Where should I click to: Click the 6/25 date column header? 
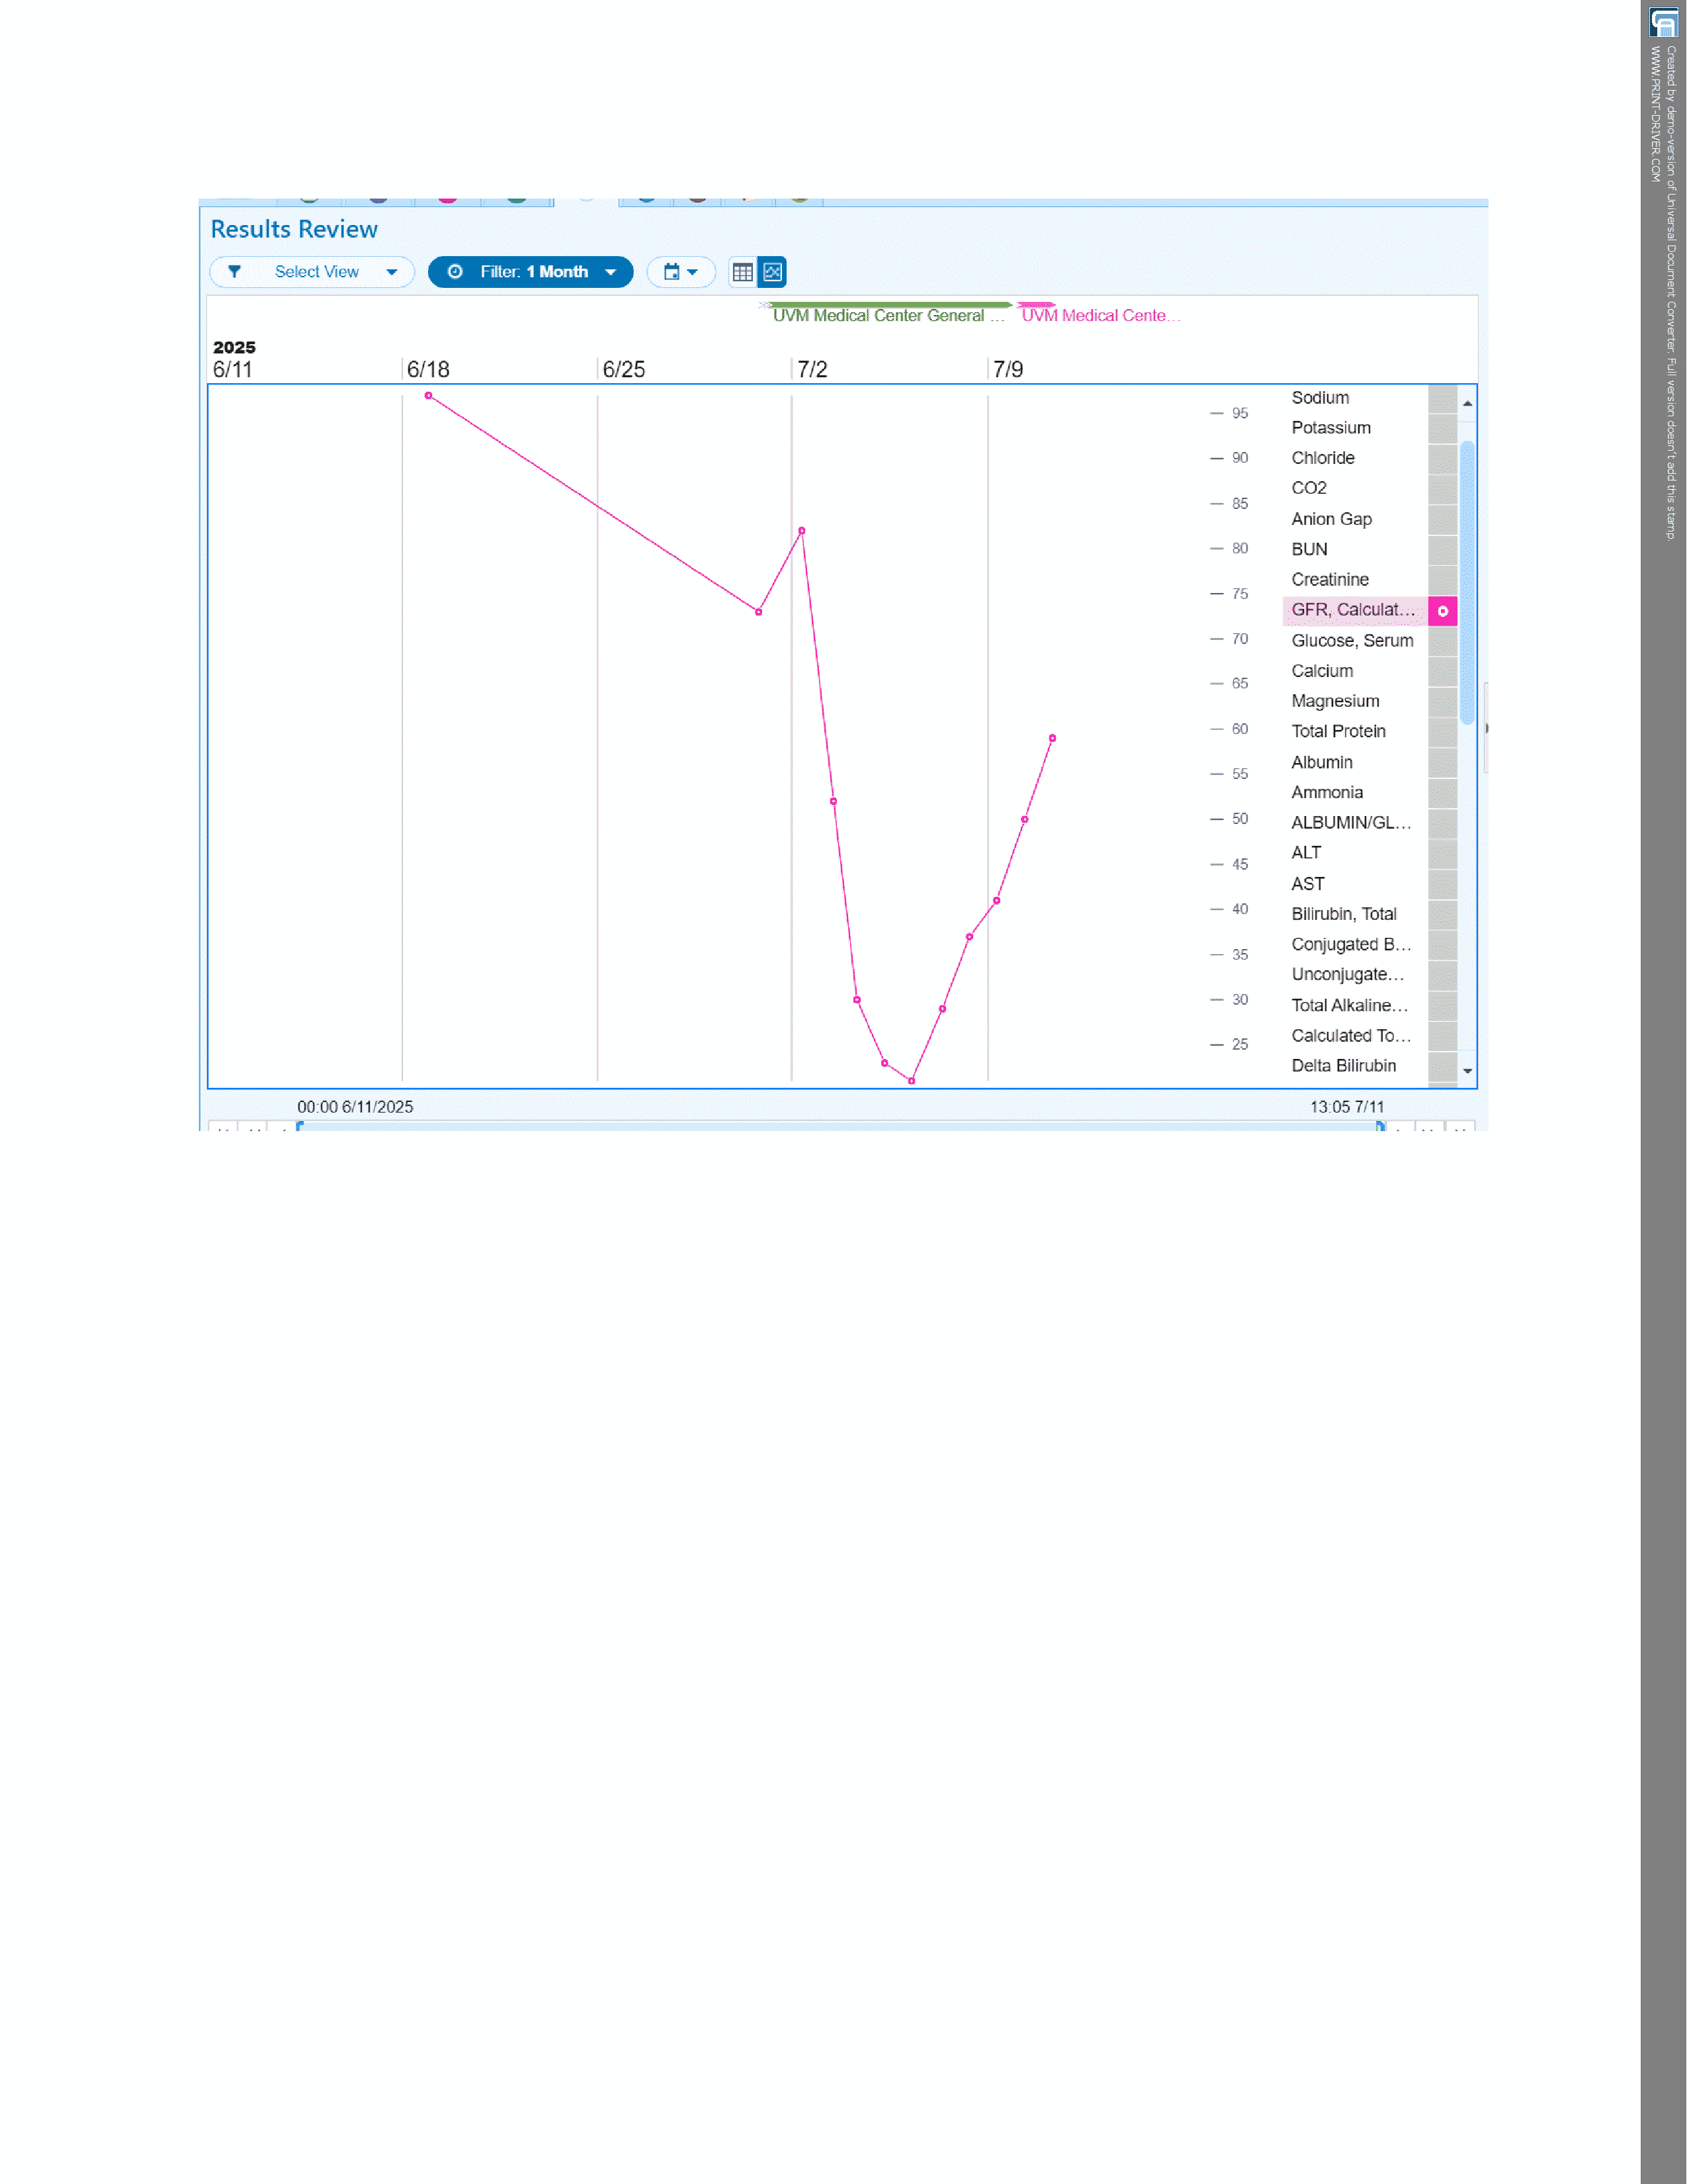click(624, 370)
